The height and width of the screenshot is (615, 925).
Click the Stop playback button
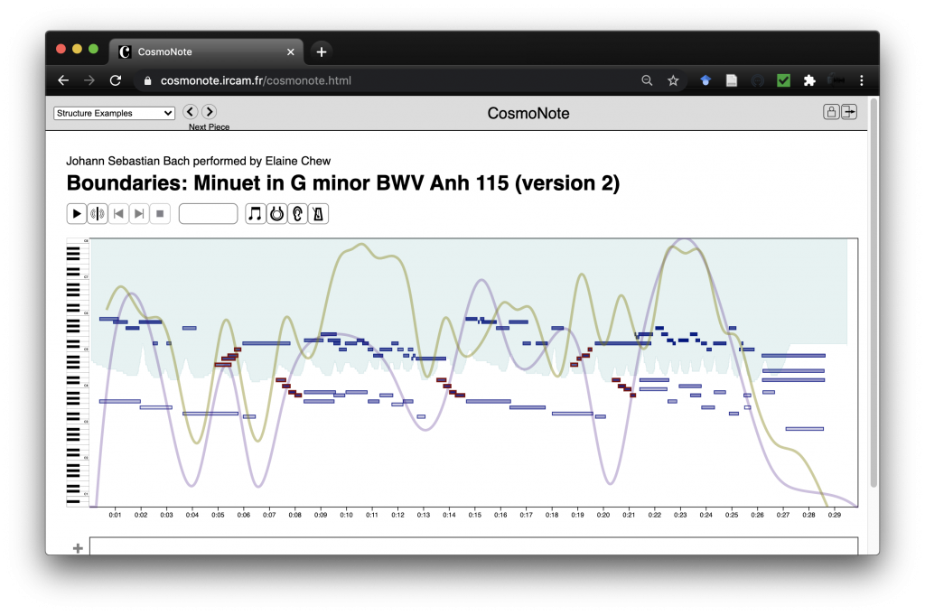160,213
